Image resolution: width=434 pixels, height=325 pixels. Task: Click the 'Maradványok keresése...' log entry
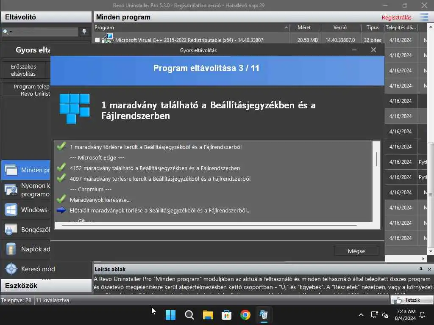100,200
